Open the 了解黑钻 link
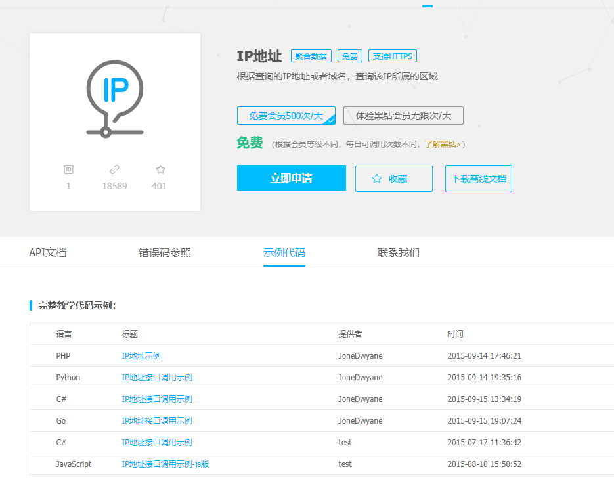The width and height of the screenshot is (614, 490). (x=443, y=144)
